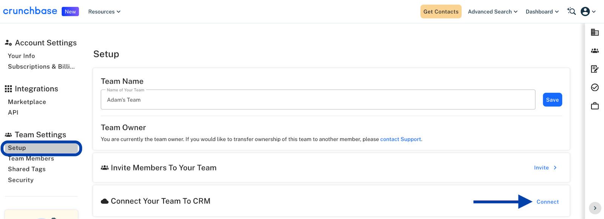The image size is (604, 219).
Task: Open the Advanced Search dropdown
Action: (x=493, y=12)
